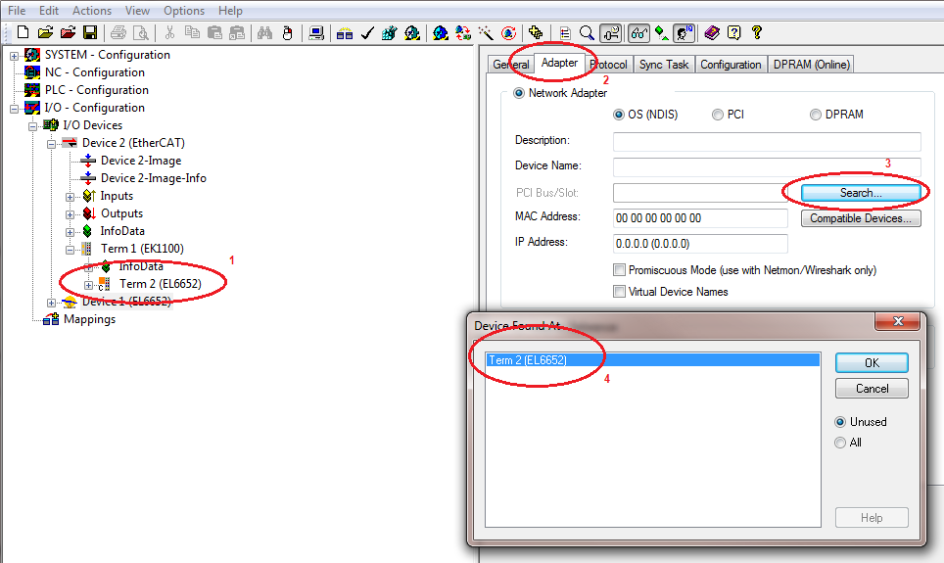The height and width of the screenshot is (563, 944).
Task: Click the MAC Address field
Action: tap(700, 218)
